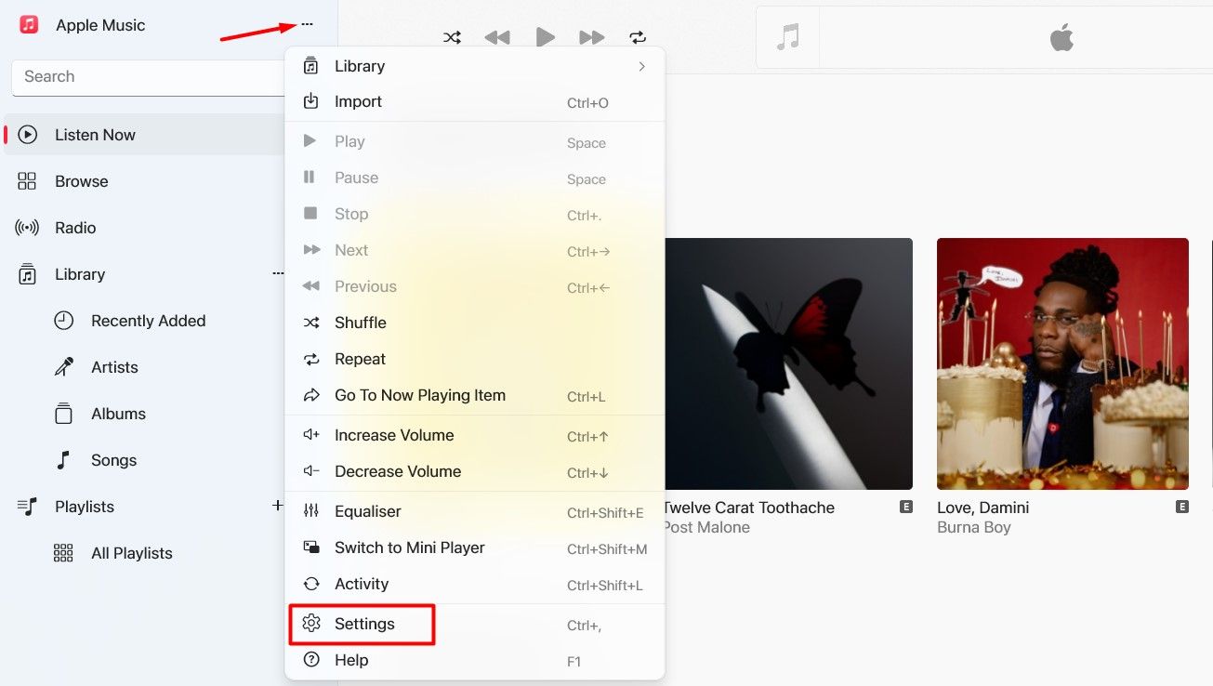Switch to Mini Player mode
The height and width of the screenshot is (686, 1213).
[410, 547]
